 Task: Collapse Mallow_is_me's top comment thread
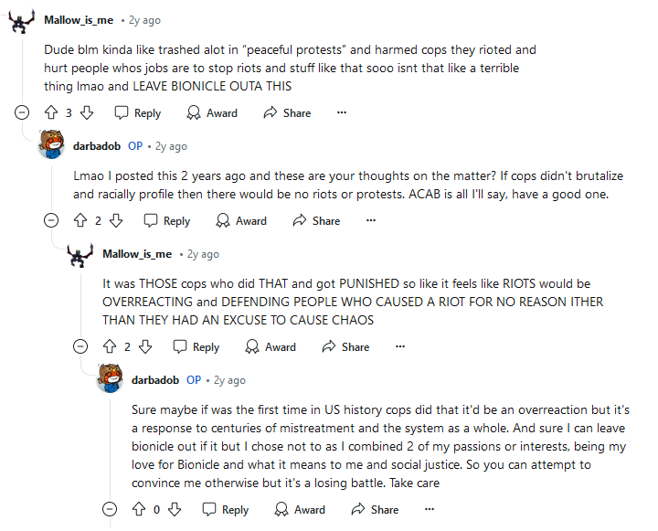pyautogui.click(x=22, y=112)
